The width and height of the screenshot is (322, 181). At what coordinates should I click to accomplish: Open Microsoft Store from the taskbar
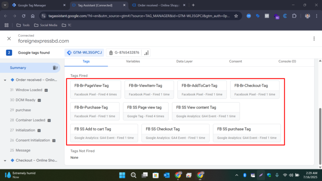155,175
